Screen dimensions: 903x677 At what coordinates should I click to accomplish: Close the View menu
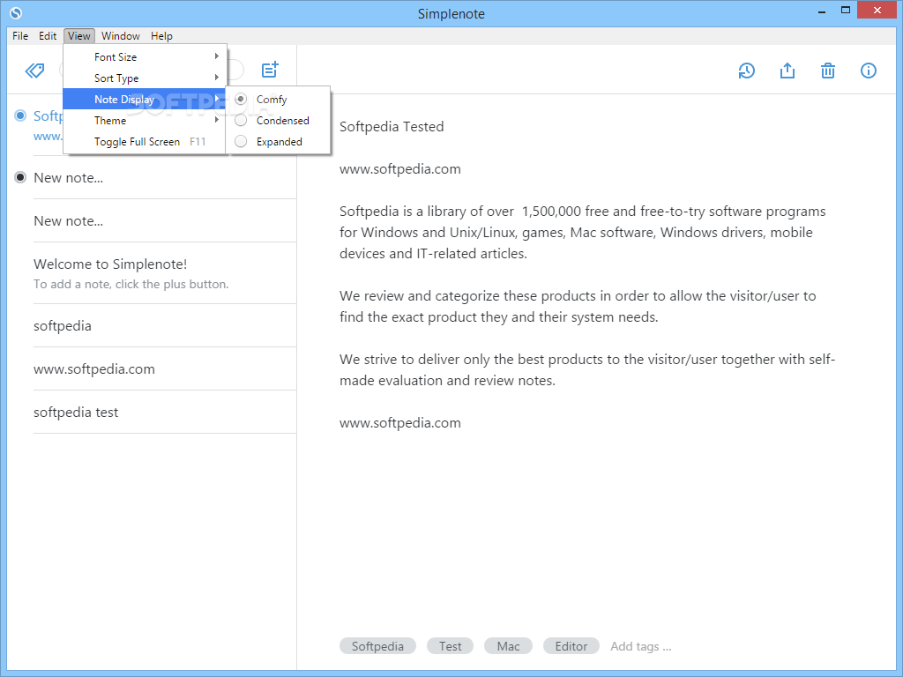tap(78, 35)
